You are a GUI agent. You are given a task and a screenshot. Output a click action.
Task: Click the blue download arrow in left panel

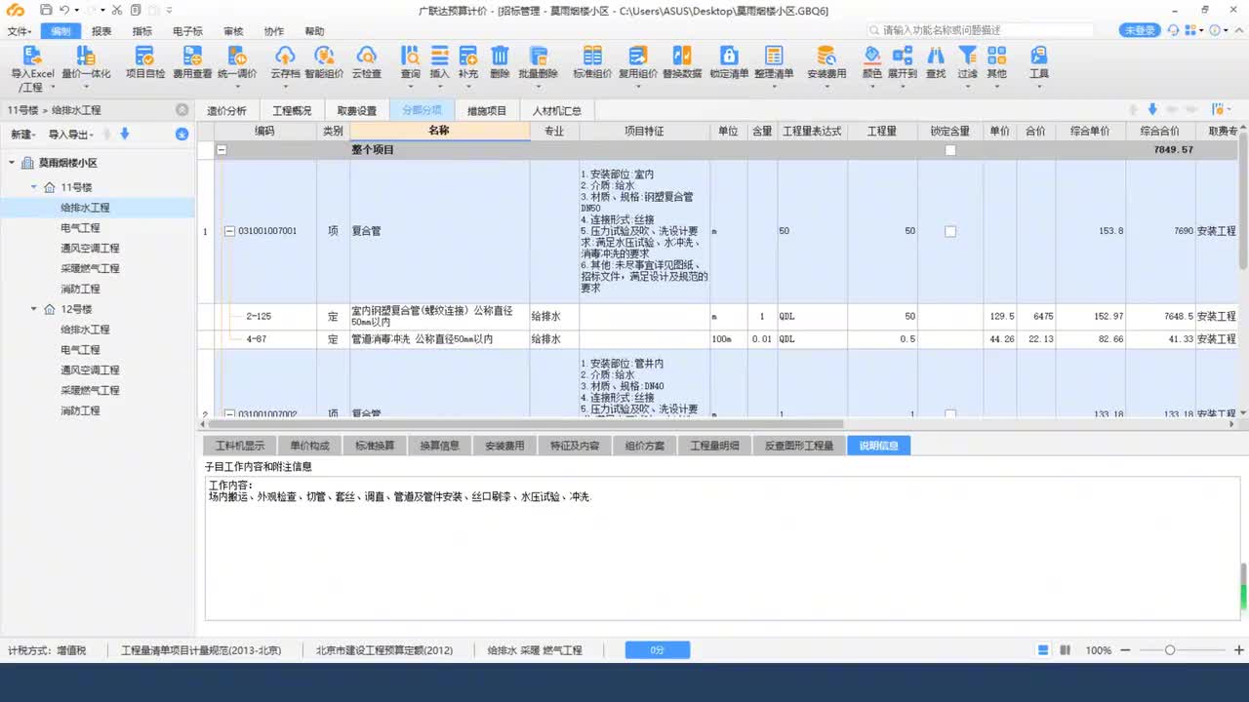[x=181, y=135]
